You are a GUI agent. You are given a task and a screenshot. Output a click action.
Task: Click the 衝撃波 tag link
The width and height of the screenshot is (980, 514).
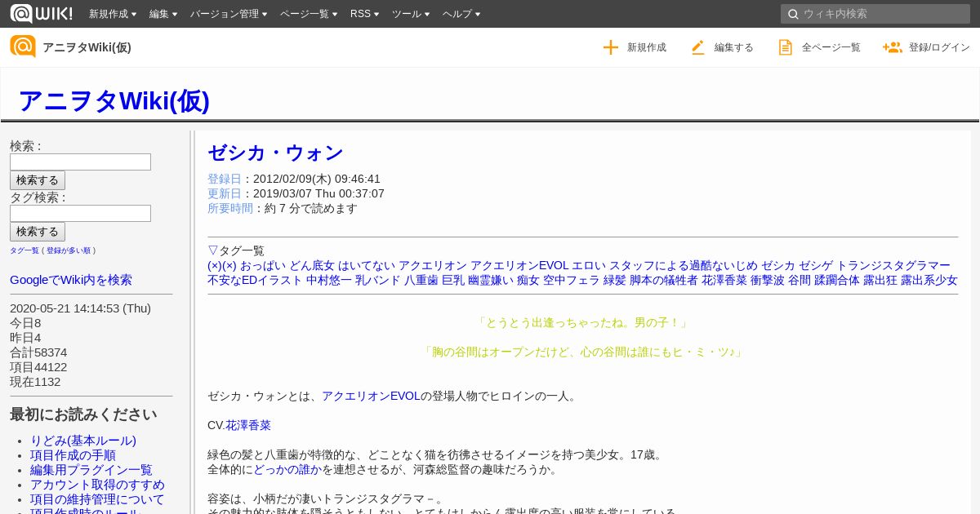[768, 280]
